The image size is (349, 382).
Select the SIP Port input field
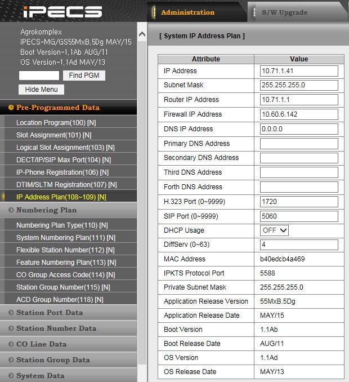pos(299,216)
